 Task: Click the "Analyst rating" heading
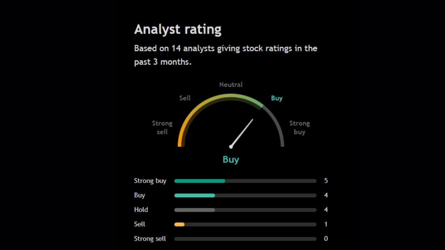click(x=178, y=30)
